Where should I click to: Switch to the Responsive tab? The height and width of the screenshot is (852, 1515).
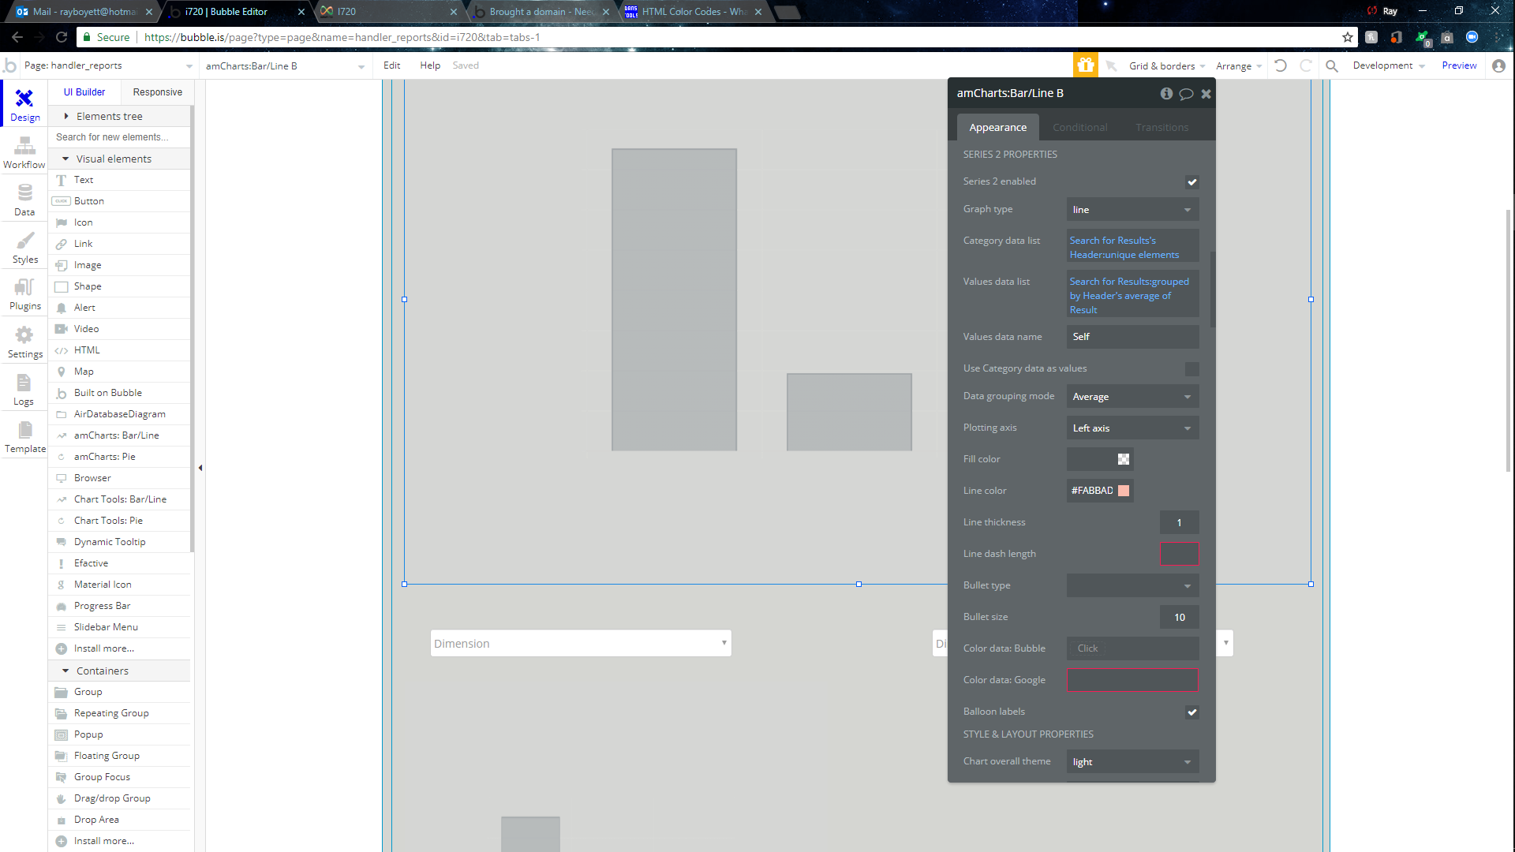pos(157,92)
